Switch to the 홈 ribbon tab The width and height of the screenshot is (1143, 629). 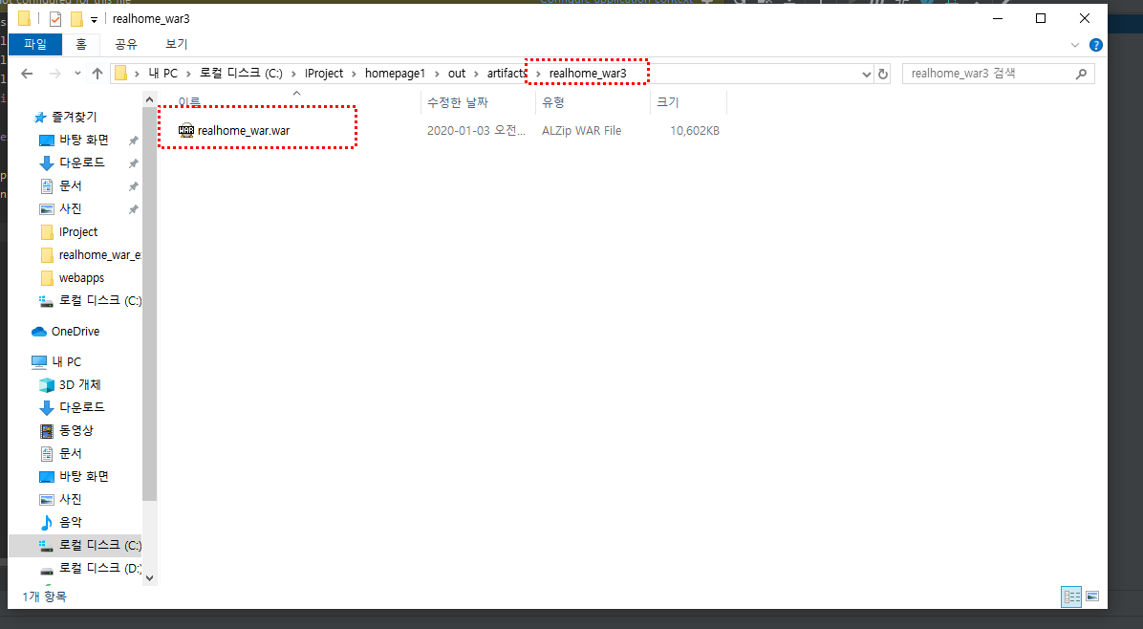(81, 45)
